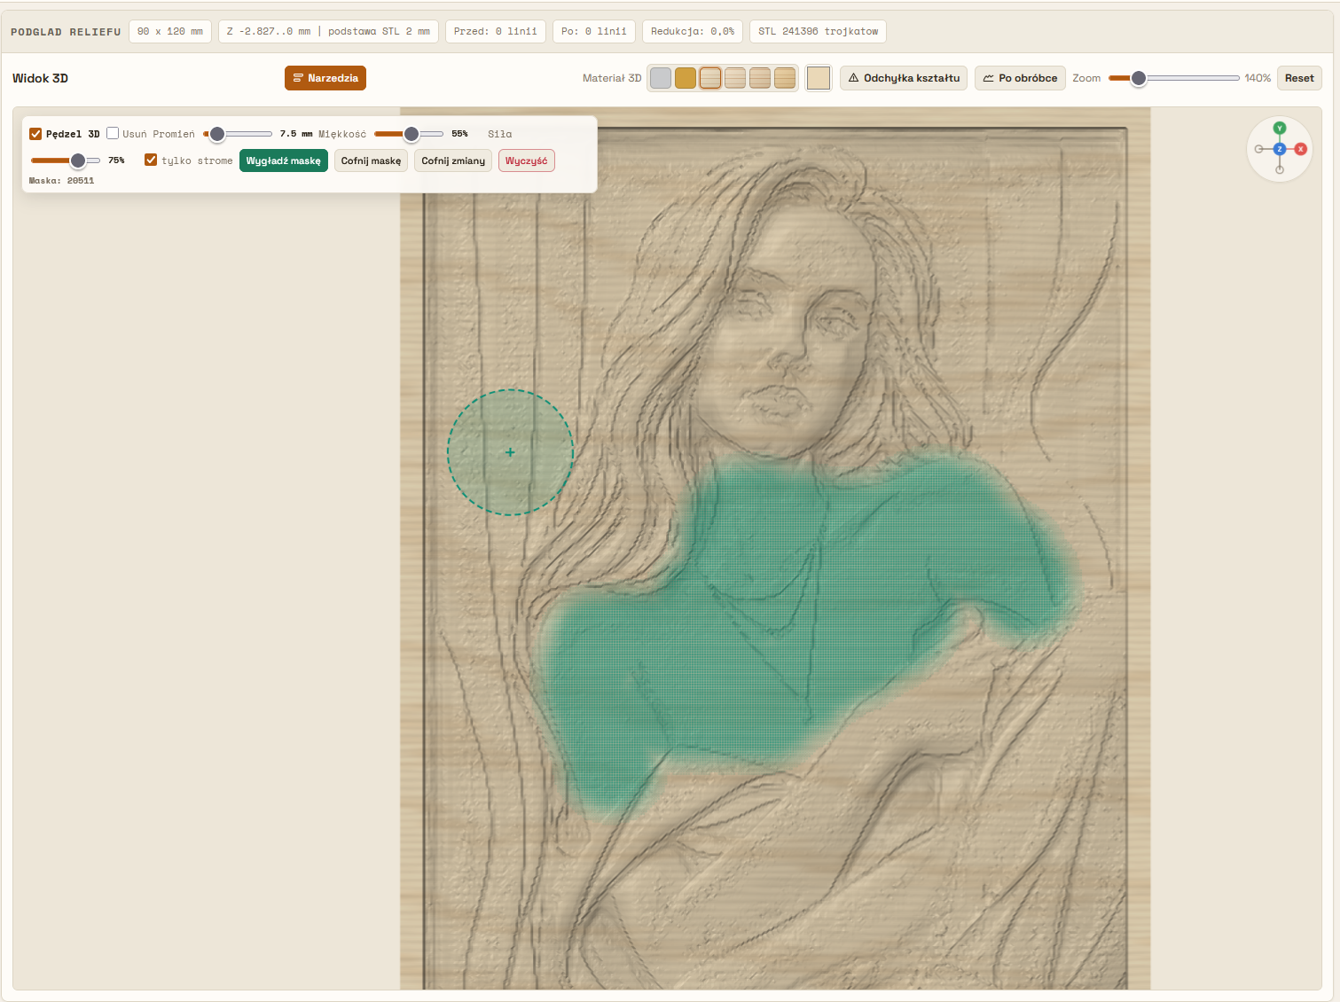Click the Promień radius slider
The height and width of the screenshot is (1002, 1340).
238,134
